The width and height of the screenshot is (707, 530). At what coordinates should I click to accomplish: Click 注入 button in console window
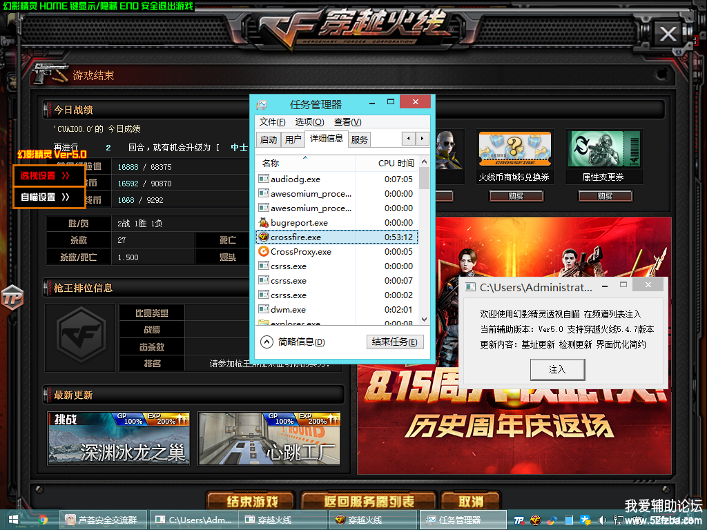(x=557, y=370)
